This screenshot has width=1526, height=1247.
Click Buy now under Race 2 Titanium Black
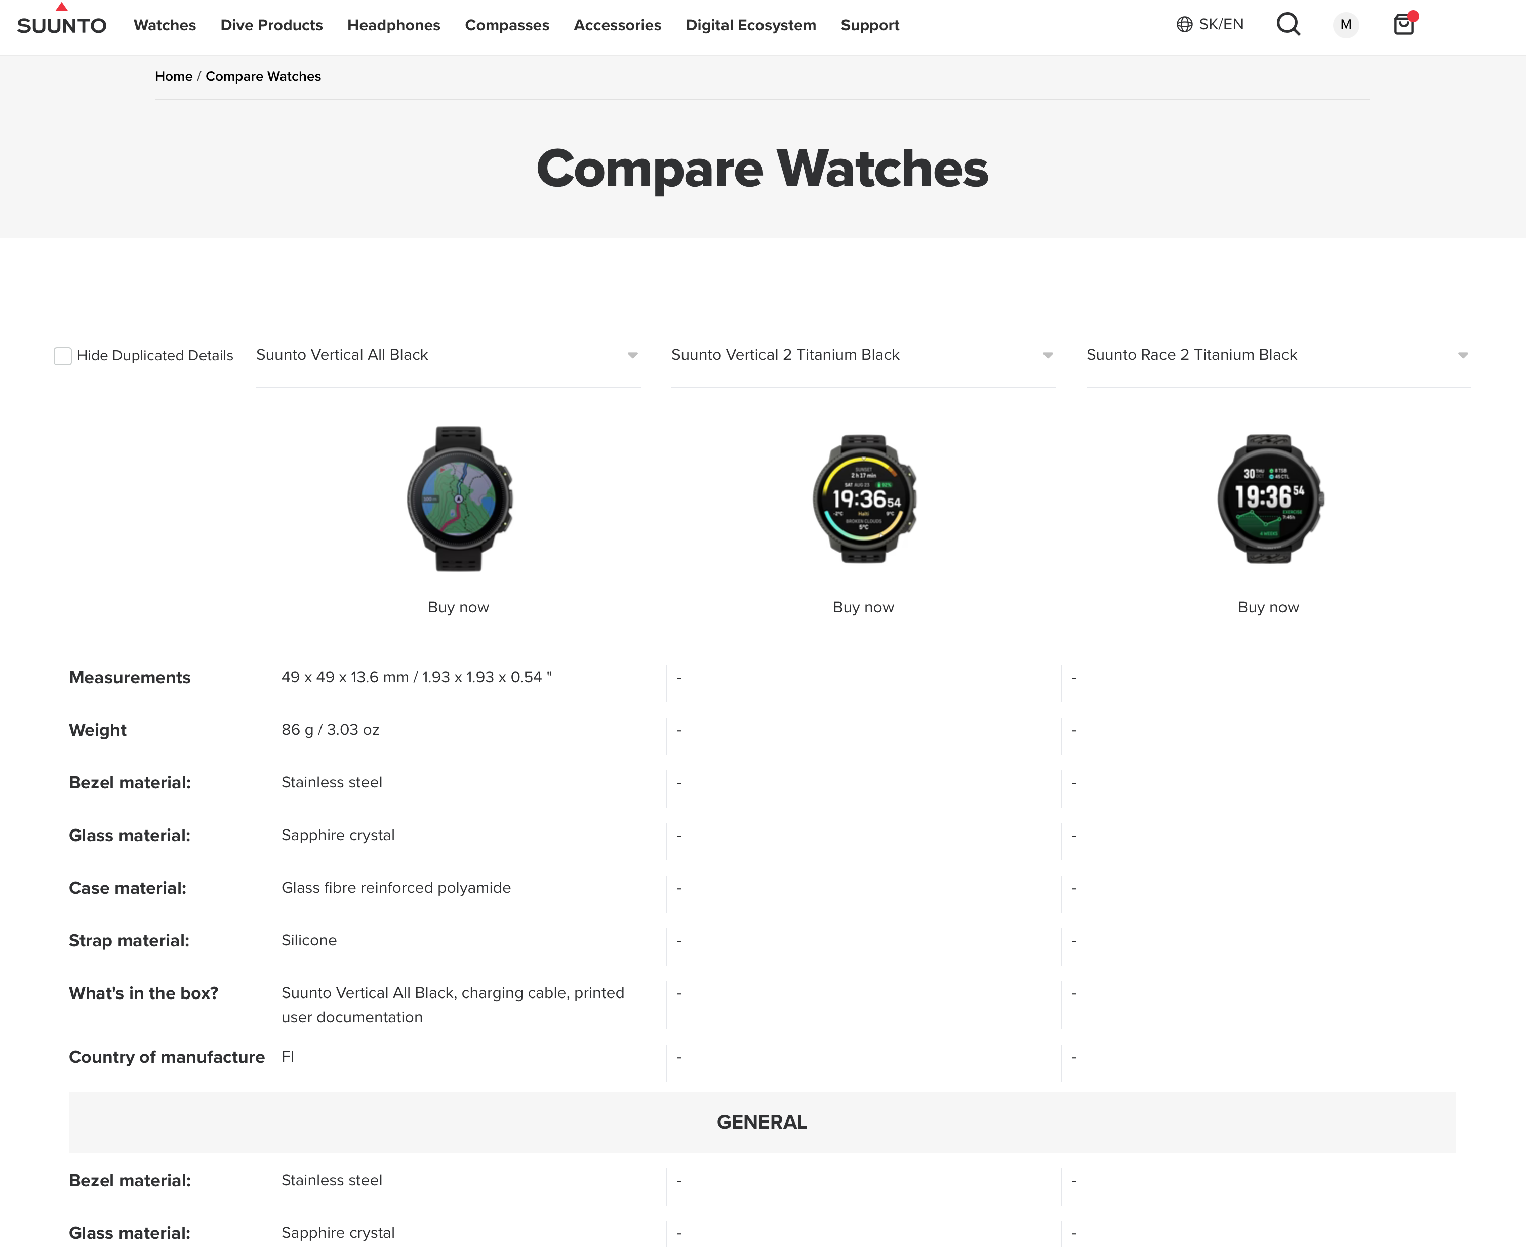tap(1268, 607)
